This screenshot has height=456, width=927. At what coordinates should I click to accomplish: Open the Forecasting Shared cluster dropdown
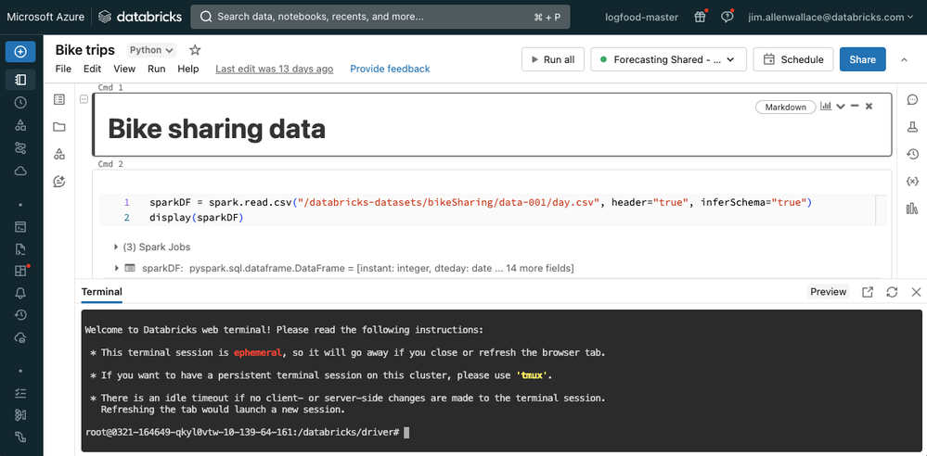(x=668, y=59)
